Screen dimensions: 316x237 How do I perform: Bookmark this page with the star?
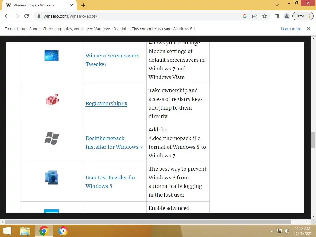[x=264, y=16]
